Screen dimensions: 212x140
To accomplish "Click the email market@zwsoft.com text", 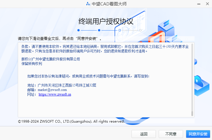I will (x=52, y=90).
